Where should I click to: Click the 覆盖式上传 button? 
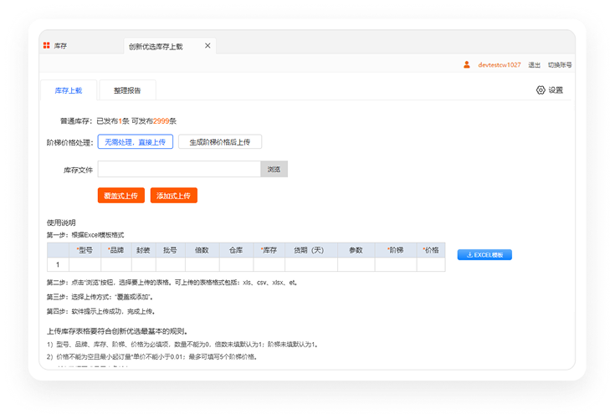click(121, 196)
